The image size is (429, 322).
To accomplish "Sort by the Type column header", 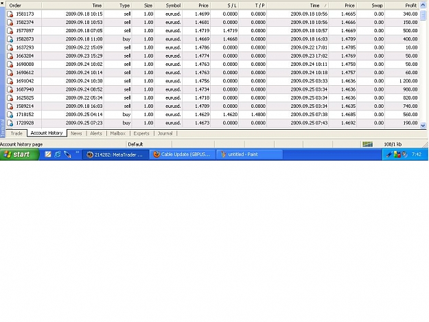I will [117, 5].
